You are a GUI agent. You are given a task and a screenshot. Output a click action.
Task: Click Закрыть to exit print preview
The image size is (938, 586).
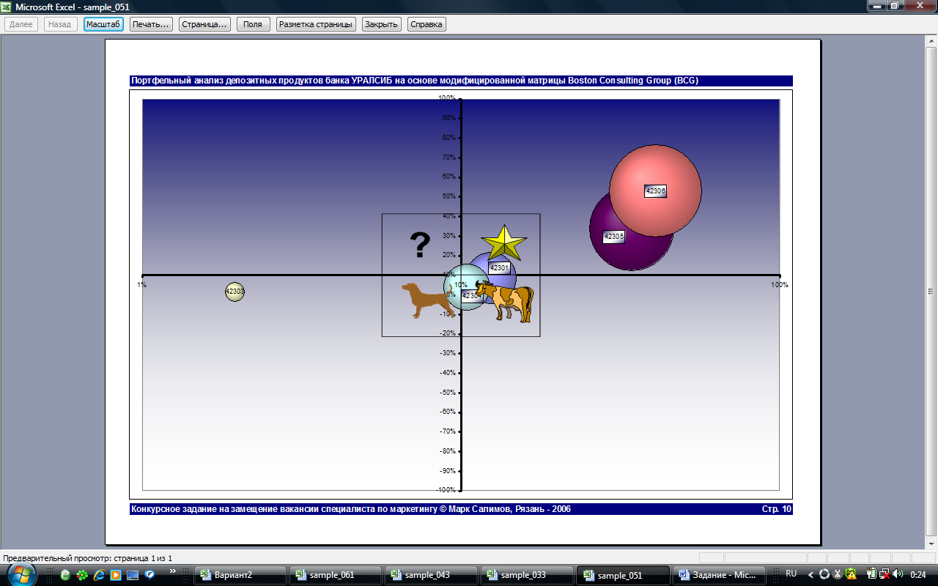click(382, 24)
